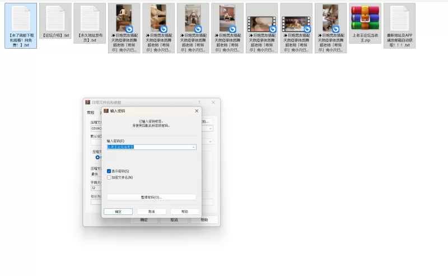Expand the 输入密码 password dropdown arrow
The image size is (448, 276).
(193, 147)
